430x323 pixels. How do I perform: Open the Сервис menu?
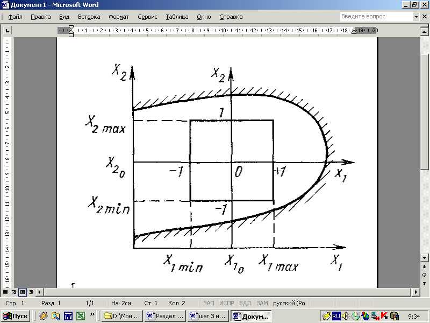point(147,17)
